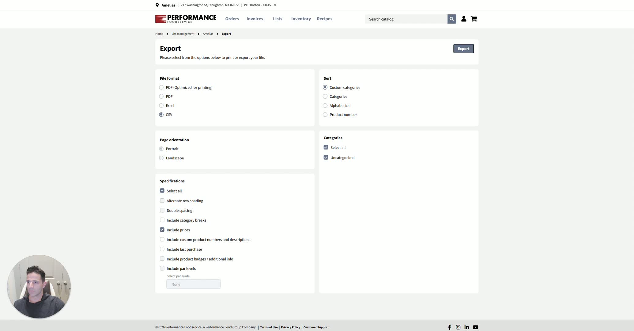
Task: Select Portrait page orientation
Action: (x=161, y=149)
